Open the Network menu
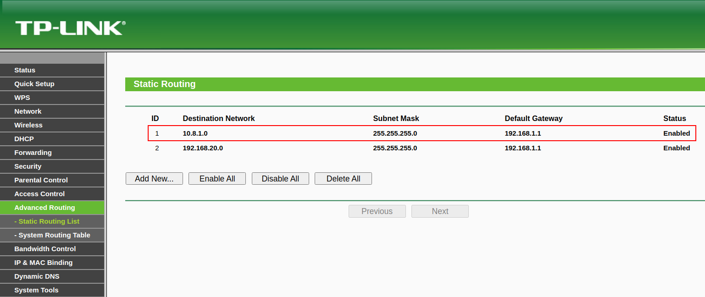 (52, 111)
